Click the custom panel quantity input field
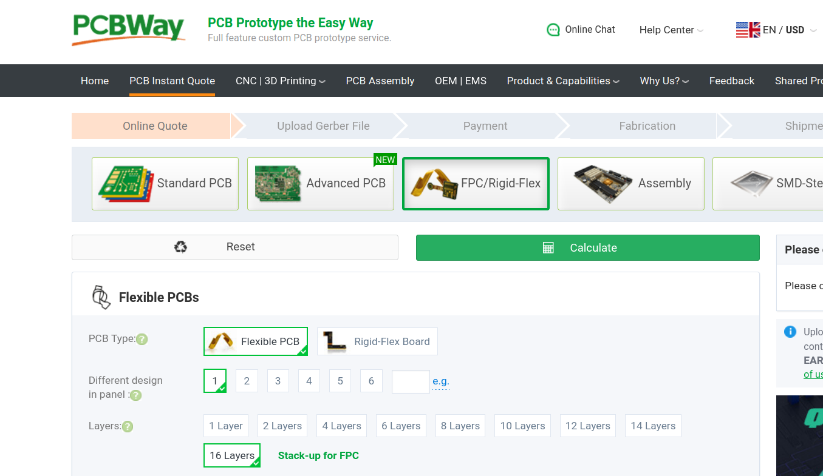The height and width of the screenshot is (476, 823). tap(411, 381)
